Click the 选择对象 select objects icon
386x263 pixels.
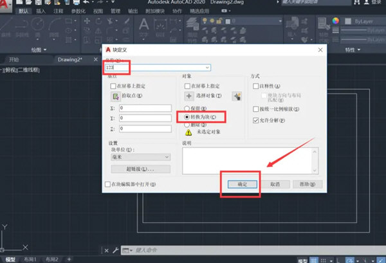[188, 95]
